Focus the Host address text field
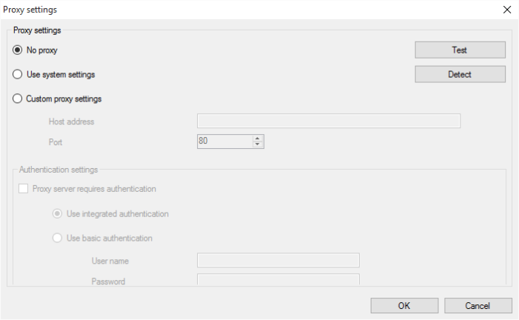The width and height of the screenshot is (519, 320). click(328, 121)
